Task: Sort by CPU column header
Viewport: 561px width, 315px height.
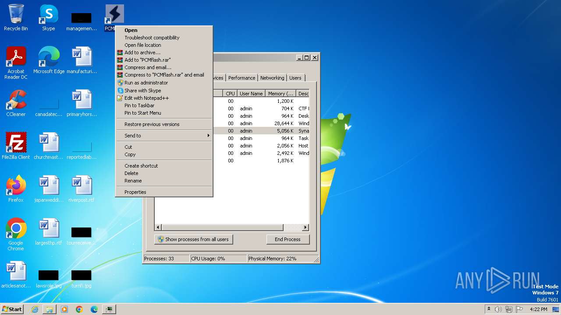Action: coord(230,94)
